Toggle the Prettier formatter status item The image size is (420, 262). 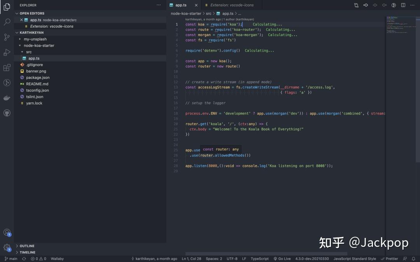pos(389,259)
